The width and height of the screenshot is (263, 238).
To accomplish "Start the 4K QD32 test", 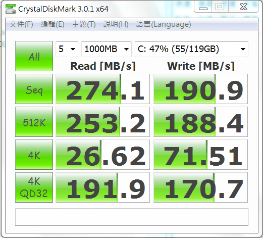I will pos(34,187).
